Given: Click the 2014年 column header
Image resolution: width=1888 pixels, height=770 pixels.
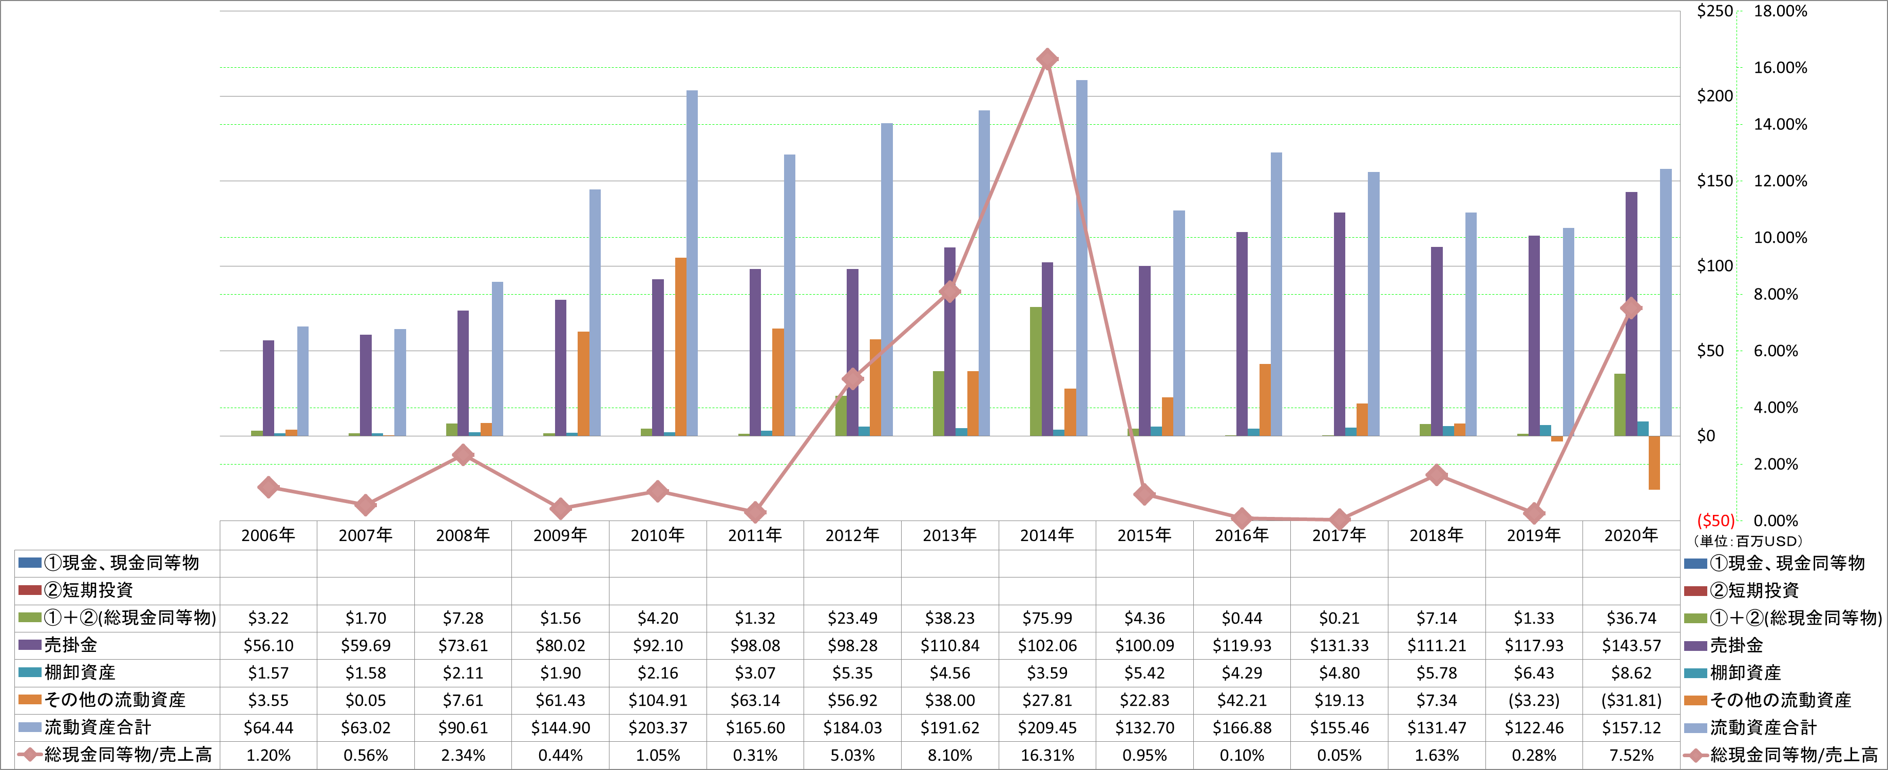Looking at the screenshot, I should [1046, 535].
